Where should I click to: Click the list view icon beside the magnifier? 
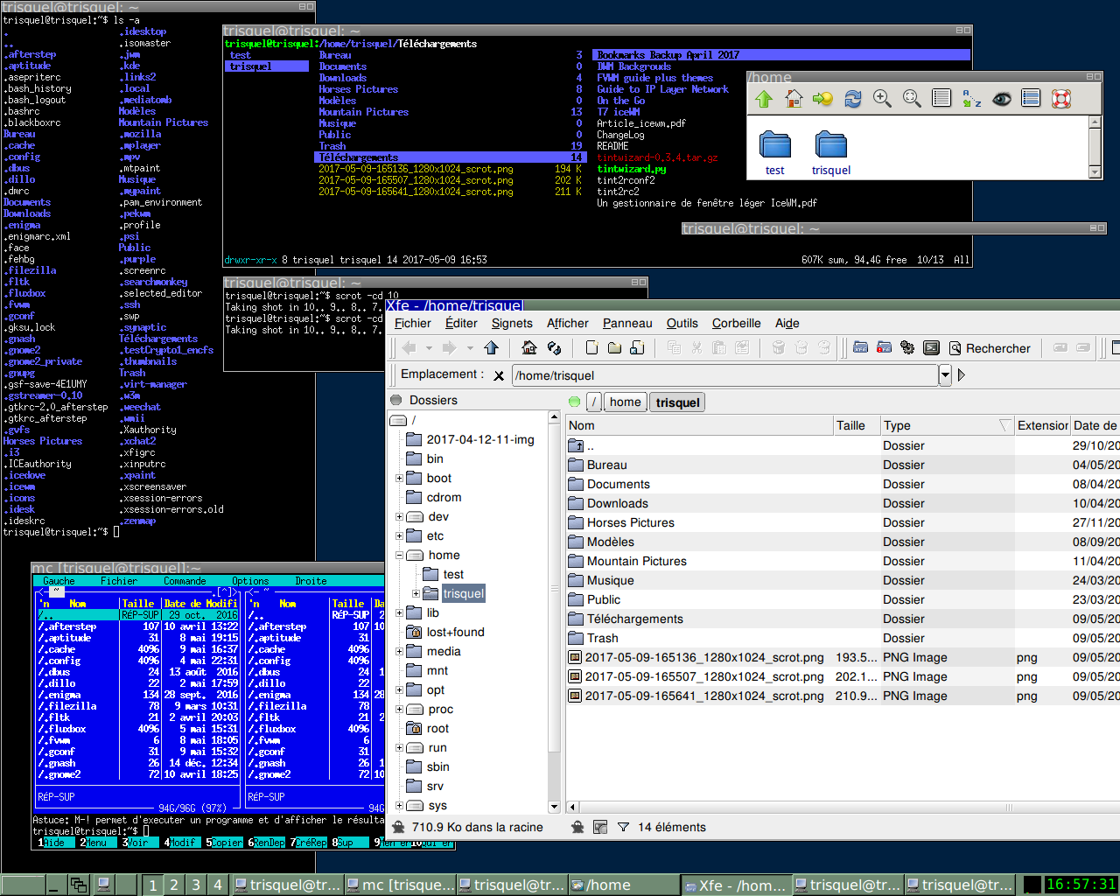click(941, 99)
